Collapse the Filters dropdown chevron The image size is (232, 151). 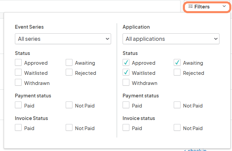coord(224,6)
